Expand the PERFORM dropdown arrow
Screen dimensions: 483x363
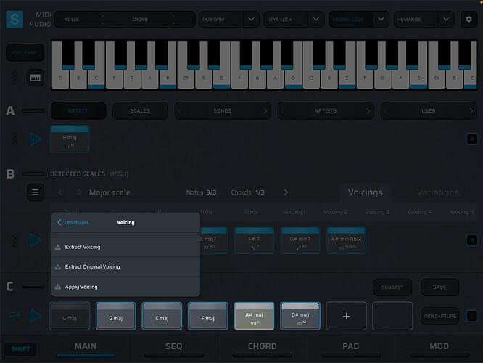pyautogui.click(x=251, y=20)
